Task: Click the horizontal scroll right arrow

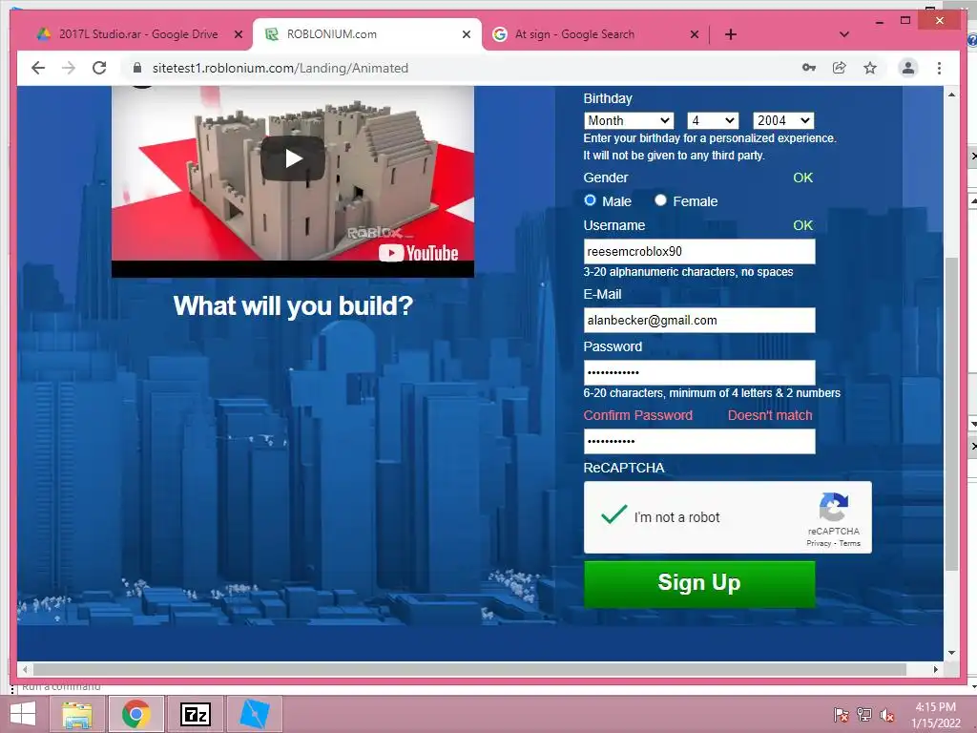Action: coord(935,669)
